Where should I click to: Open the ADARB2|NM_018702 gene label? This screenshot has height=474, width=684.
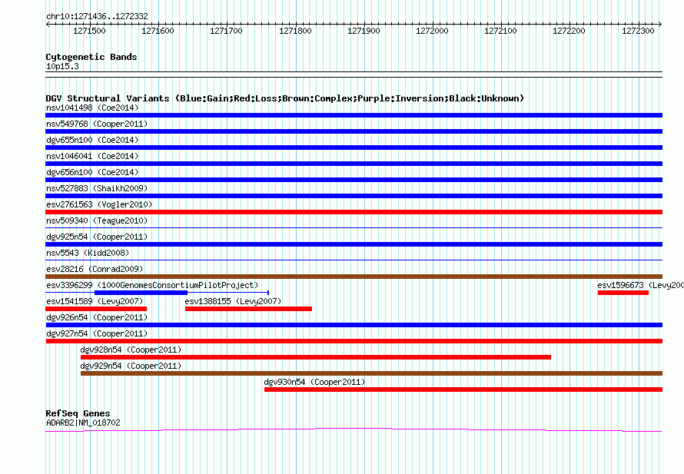click(83, 423)
